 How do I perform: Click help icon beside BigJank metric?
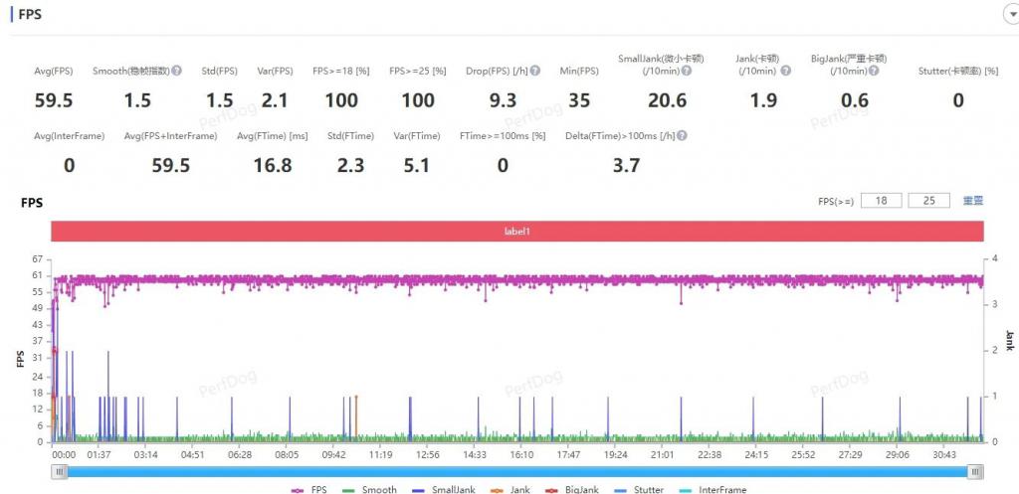coord(874,71)
